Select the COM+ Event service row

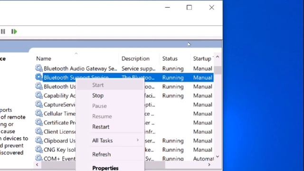coord(60,159)
